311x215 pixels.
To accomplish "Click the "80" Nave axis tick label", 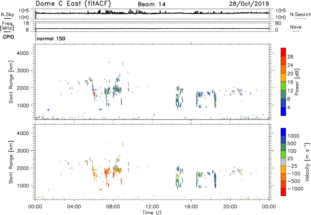I will point(278,23).
